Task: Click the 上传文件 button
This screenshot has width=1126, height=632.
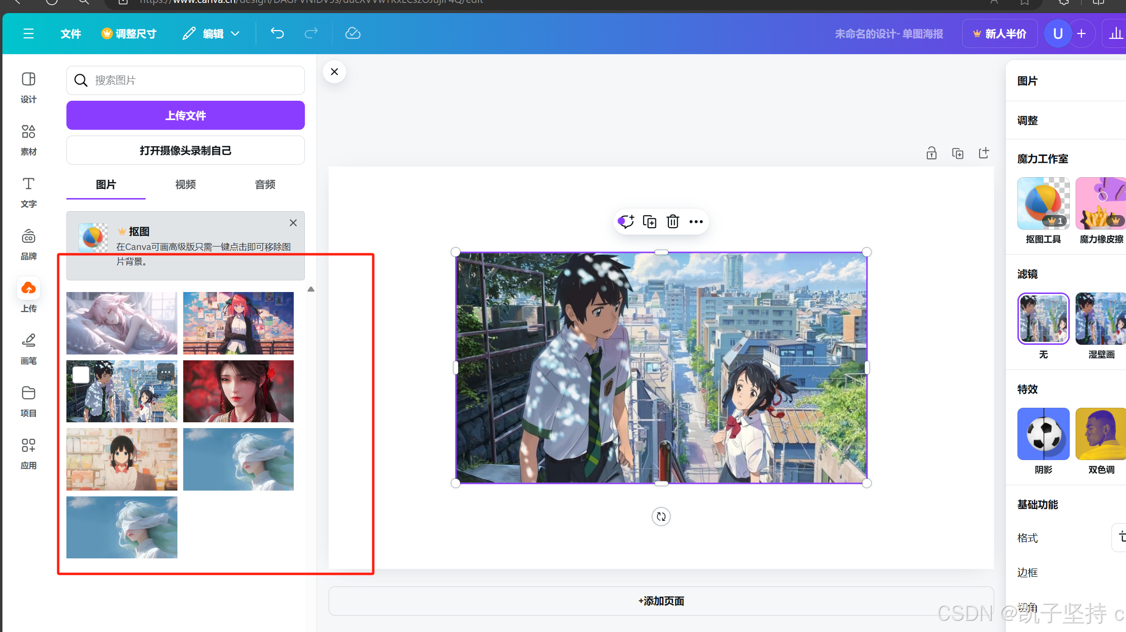Action: coord(185,115)
